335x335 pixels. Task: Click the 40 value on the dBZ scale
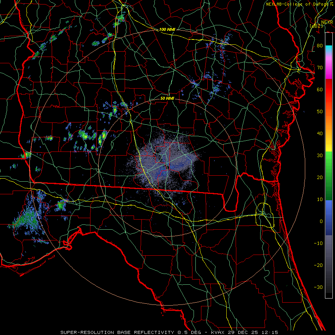320,134
